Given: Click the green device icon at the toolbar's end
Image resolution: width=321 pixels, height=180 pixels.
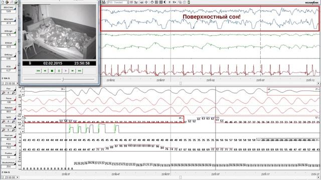Looking at the screenshot, I should tap(189, 2).
